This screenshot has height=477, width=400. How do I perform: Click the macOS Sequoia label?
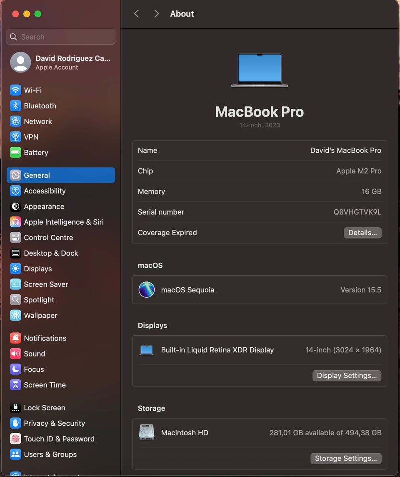coord(187,290)
